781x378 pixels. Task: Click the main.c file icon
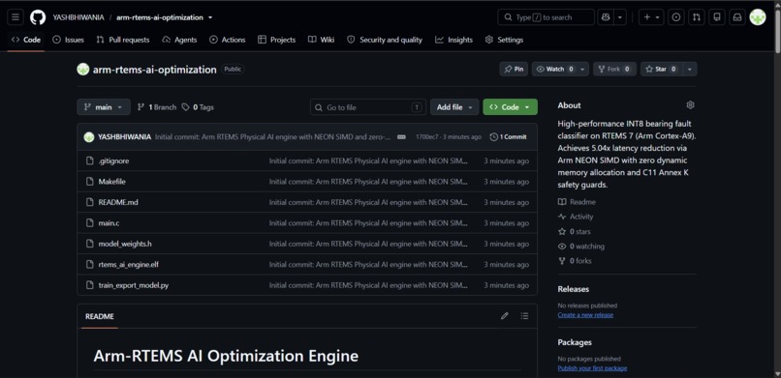90,223
